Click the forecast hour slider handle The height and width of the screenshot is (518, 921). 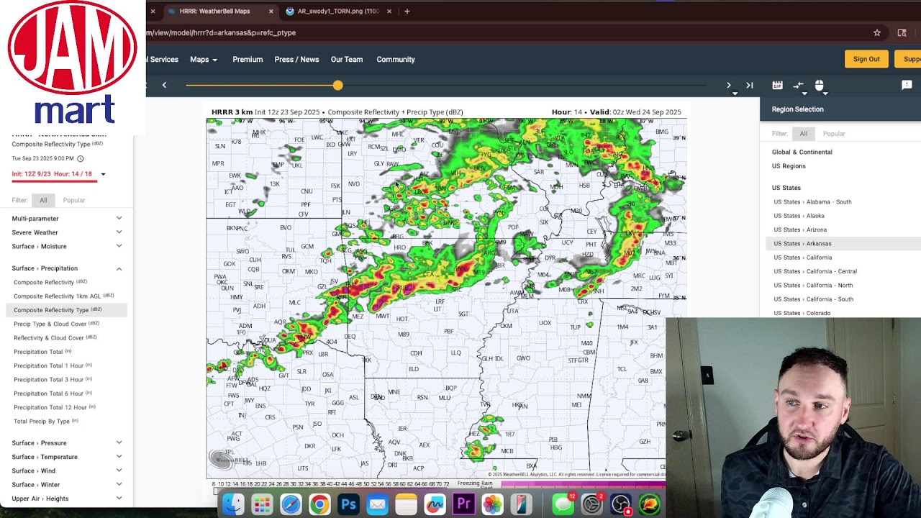point(337,86)
